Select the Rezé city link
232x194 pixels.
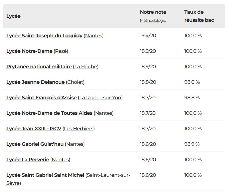(61, 51)
